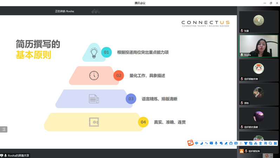Click the Sogou voice input microphone icon
280x158 pixels.
click(216, 143)
